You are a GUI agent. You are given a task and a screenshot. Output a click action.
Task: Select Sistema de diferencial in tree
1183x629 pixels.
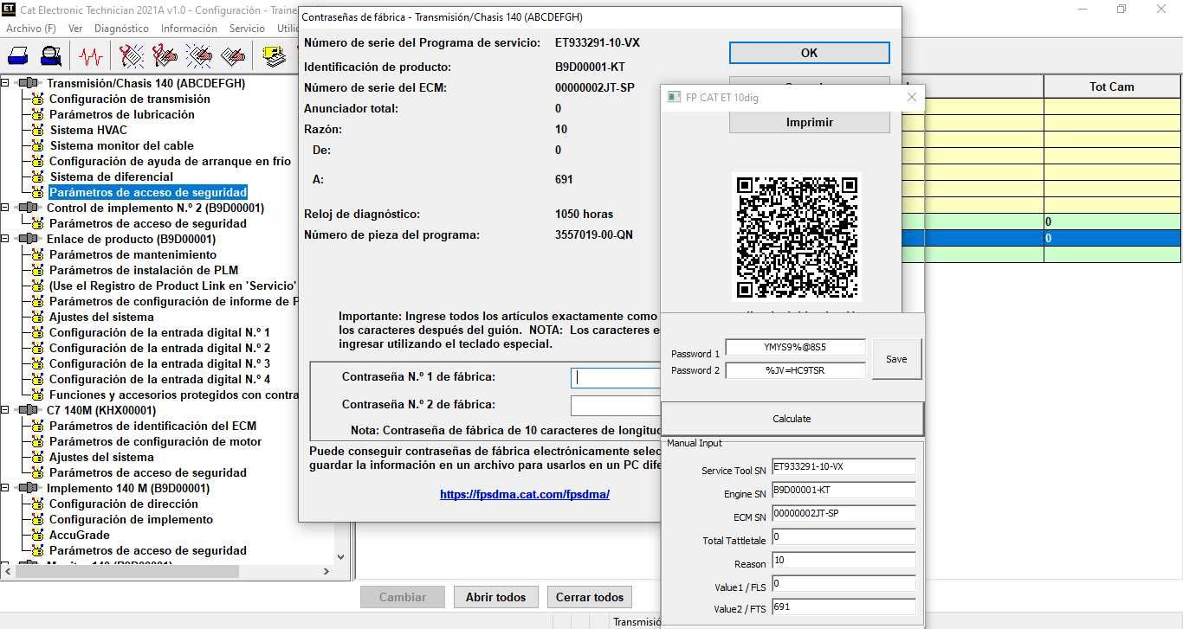click(x=111, y=177)
